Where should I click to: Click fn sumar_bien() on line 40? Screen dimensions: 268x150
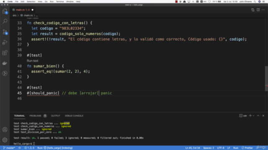tap(45, 66)
